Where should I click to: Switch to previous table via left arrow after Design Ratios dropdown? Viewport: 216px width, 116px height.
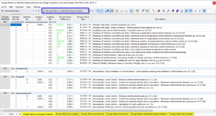coord(90,11)
